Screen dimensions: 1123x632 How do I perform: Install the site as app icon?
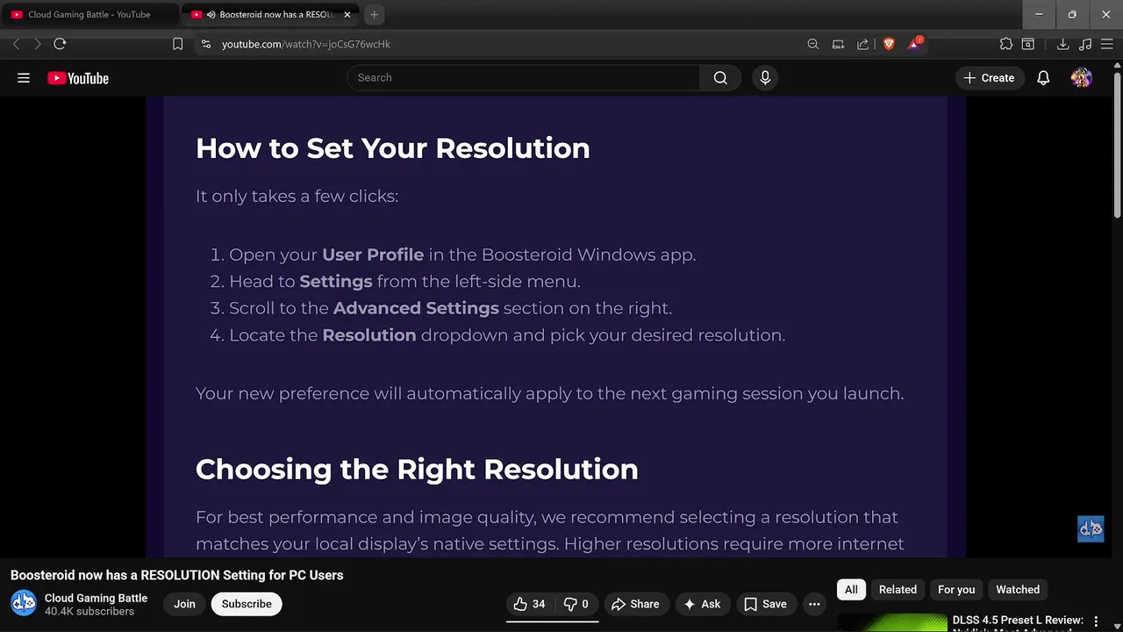[x=839, y=44]
